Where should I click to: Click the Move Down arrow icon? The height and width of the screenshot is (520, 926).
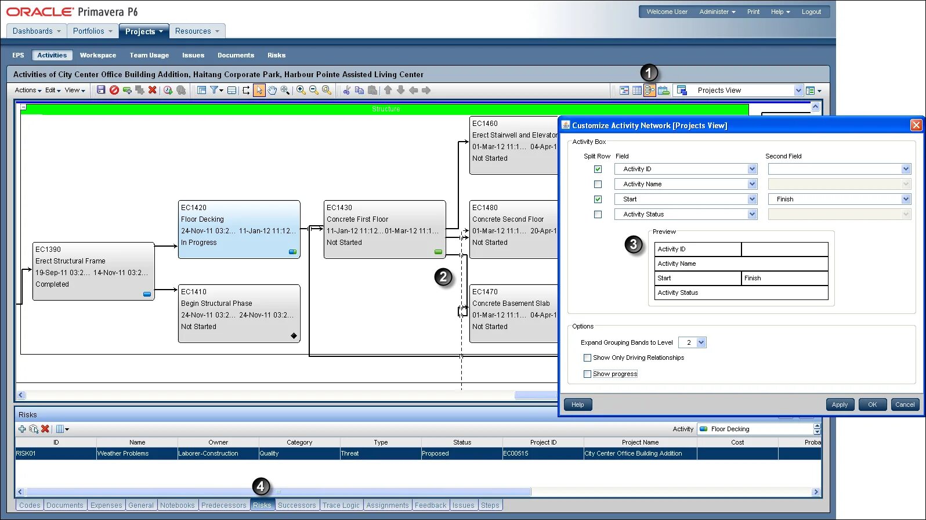click(x=400, y=90)
